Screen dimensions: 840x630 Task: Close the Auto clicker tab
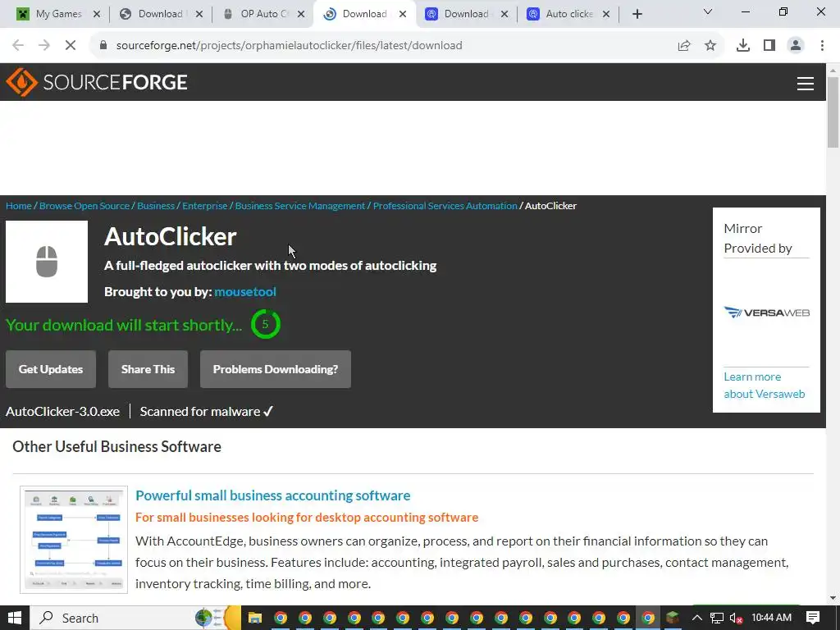pyautogui.click(x=606, y=14)
